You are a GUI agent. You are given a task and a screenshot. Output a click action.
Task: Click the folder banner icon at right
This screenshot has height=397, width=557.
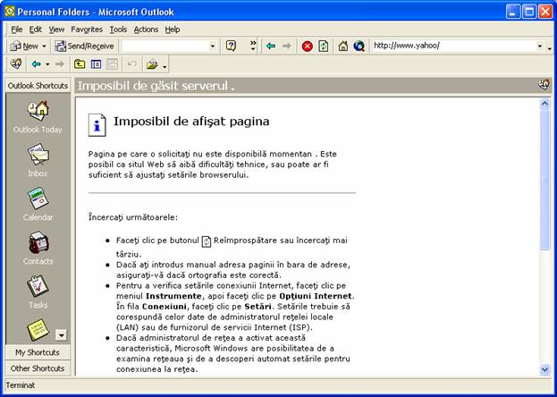coord(544,85)
